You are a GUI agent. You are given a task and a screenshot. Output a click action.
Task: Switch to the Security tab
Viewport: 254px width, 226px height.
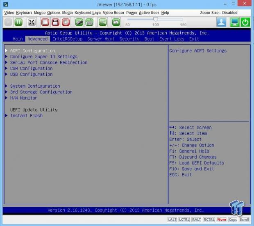coord(129,39)
